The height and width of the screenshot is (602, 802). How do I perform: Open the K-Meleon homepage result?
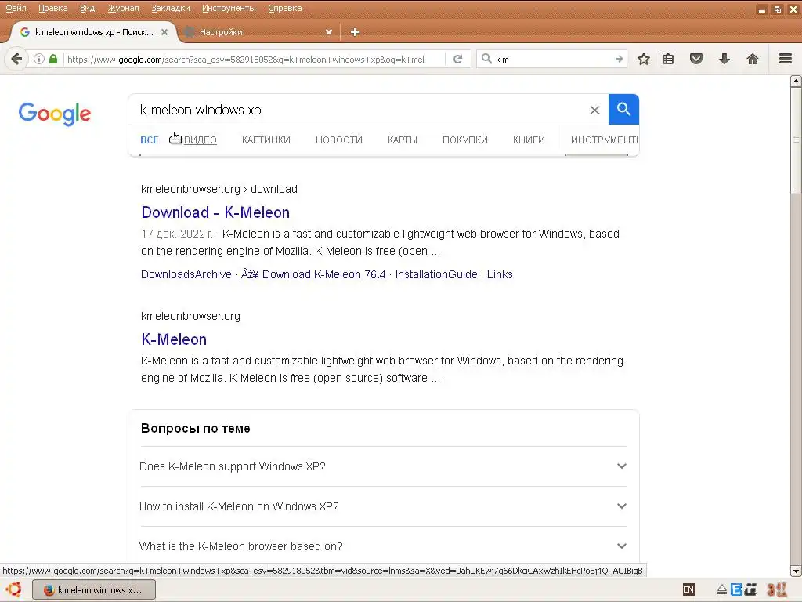174,339
